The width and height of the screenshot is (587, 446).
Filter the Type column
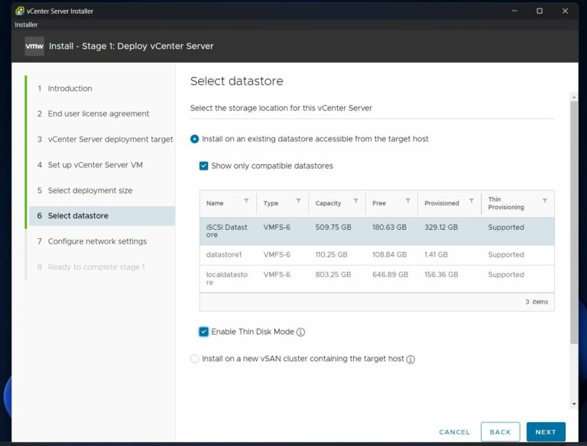pyautogui.click(x=298, y=201)
